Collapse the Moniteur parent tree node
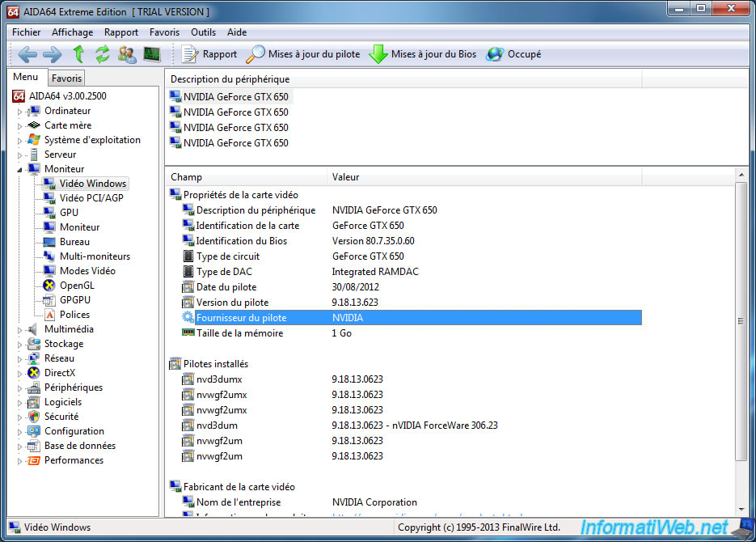Image resolution: width=756 pixels, height=542 pixels. [x=19, y=169]
